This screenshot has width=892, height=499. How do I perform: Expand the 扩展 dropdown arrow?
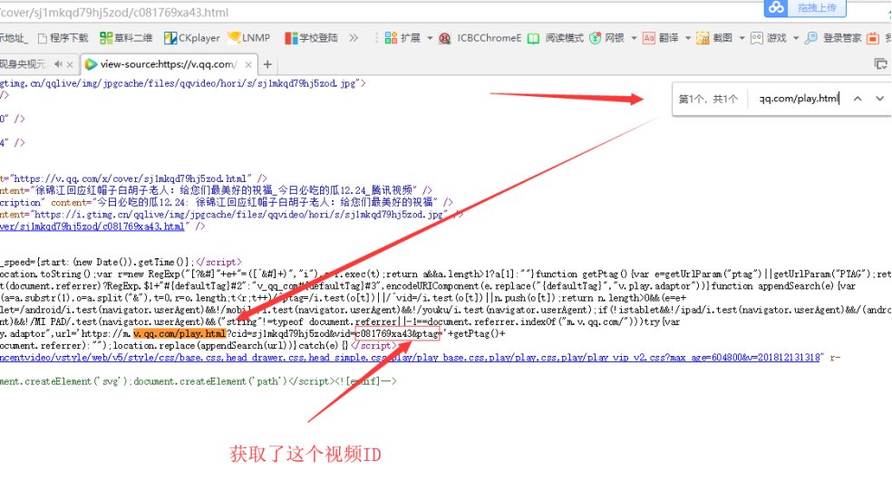point(429,38)
